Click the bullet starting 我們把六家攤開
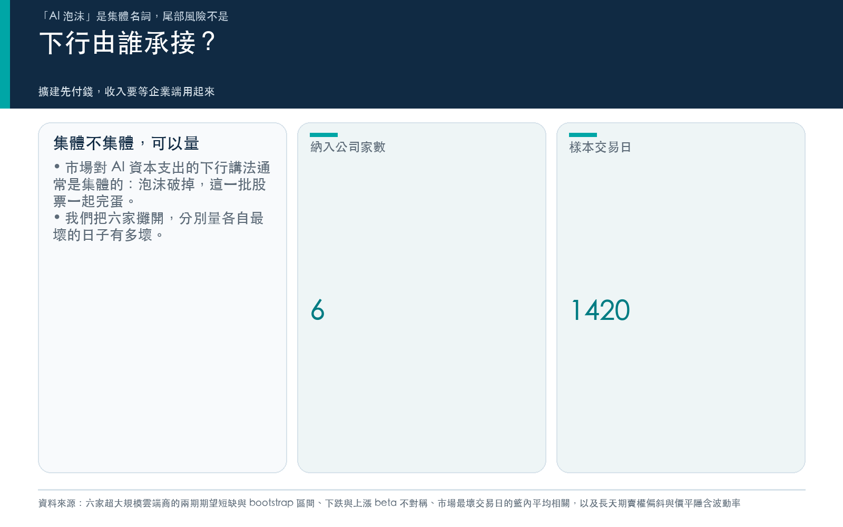Viewport: 843px width, 527px height. pos(159,227)
